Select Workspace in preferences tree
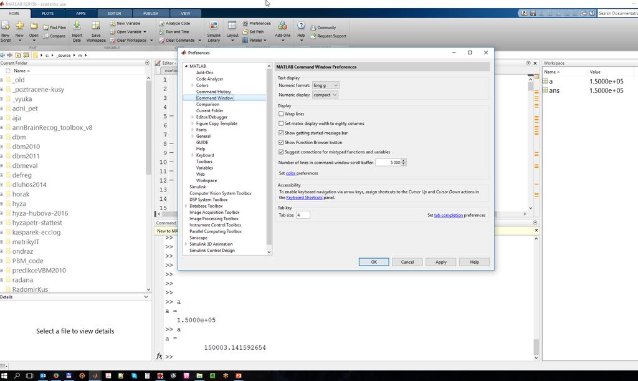This screenshot has width=638, height=381. pos(206,180)
